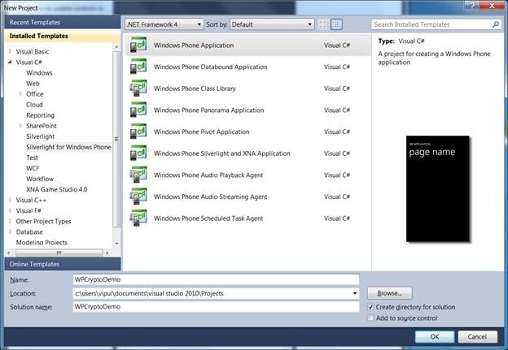Select the Windows tree item
Viewport: 508px width, 350px height.
coord(39,73)
